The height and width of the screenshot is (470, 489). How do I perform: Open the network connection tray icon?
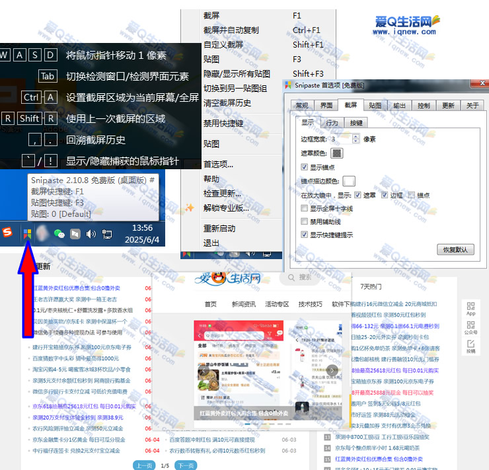point(107,234)
